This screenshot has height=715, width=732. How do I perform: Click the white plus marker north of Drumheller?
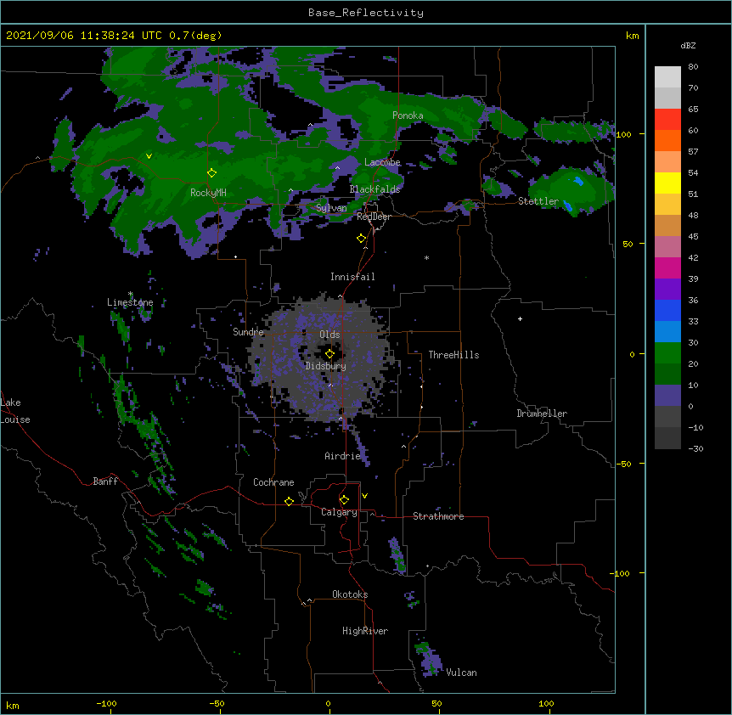coord(520,318)
